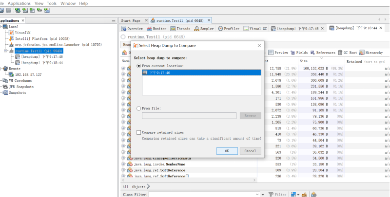Click the VM Coredumps icon
This screenshot has height=197, width=390.
pyautogui.click(x=5, y=81)
